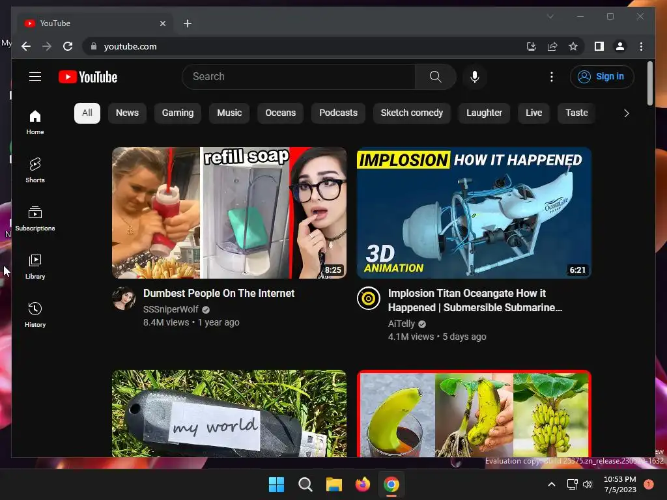Open Shorts from the sidebar
The image size is (667, 500).
click(35, 170)
